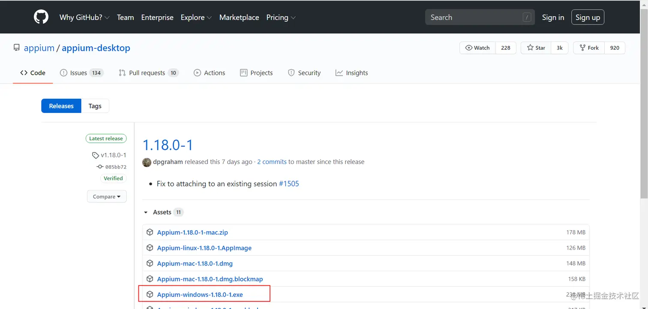648x309 pixels.
Task: Select the commit icon beside 085bb72
Action: [100, 167]
